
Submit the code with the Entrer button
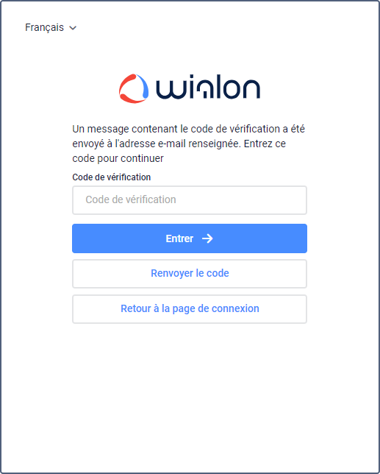[x=190, y=238]
